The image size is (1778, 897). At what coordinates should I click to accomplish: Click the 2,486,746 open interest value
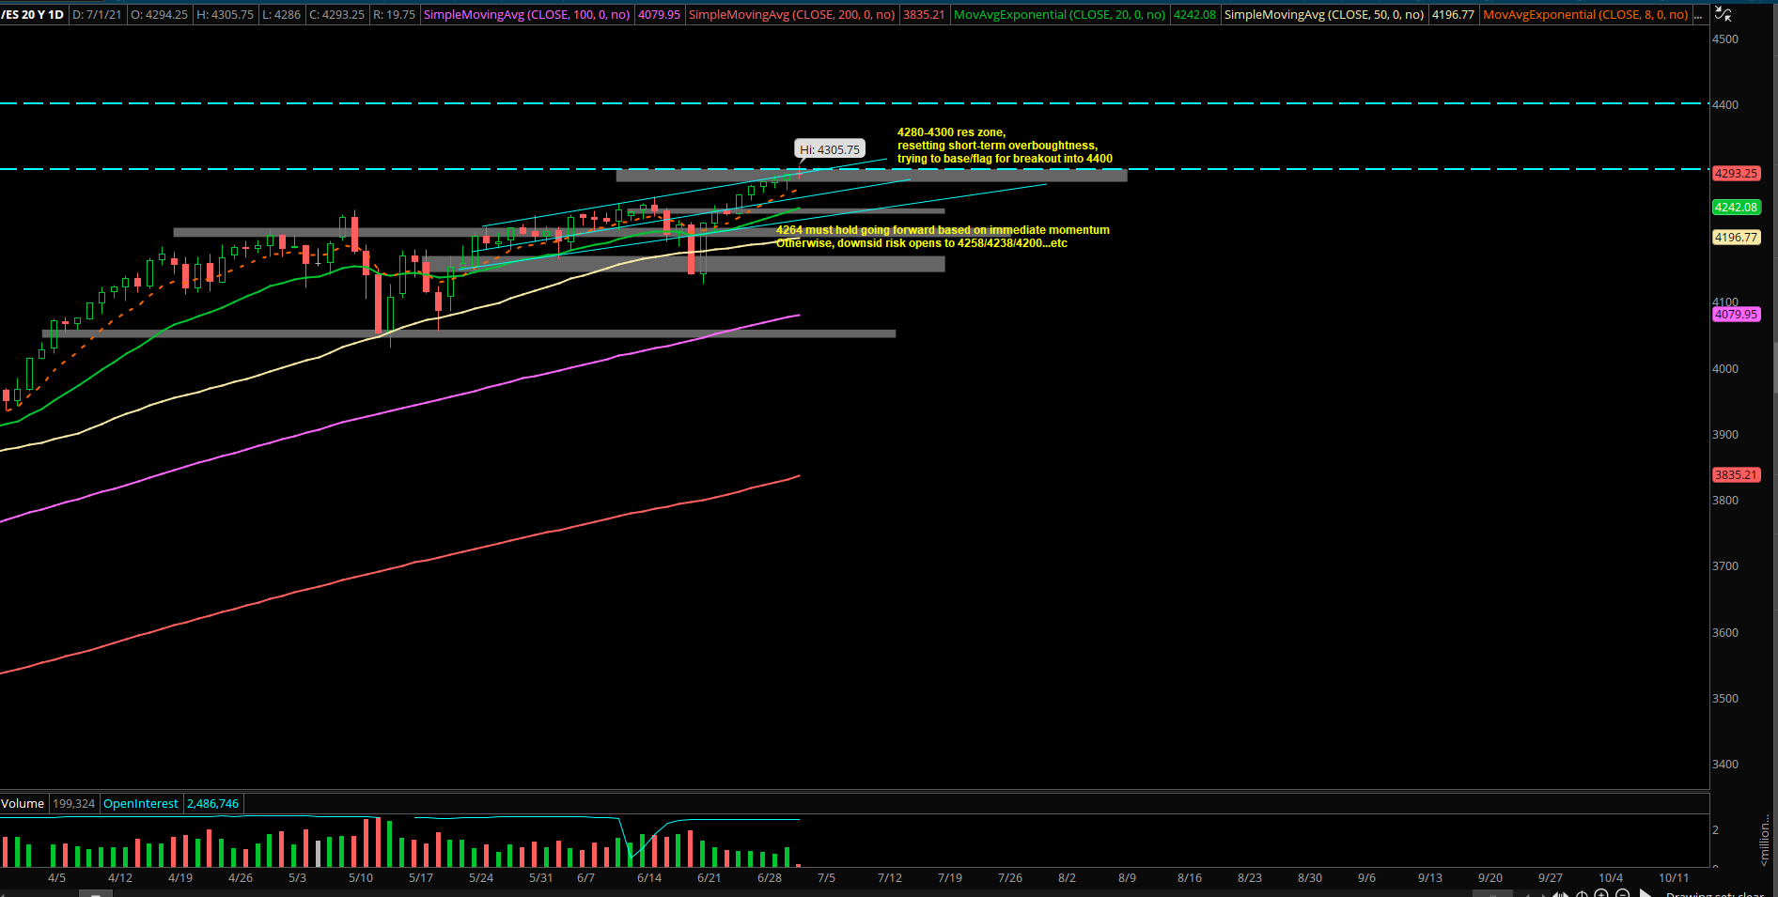(x=213, y=804)
